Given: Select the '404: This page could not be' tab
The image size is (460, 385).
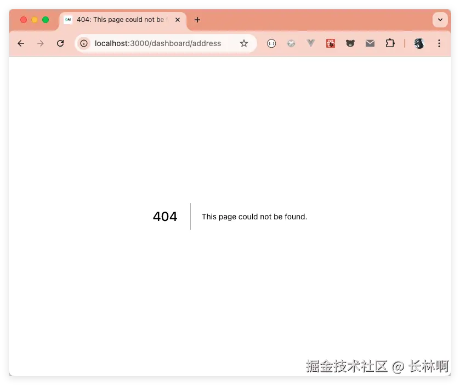Looking at the screenshot, I should click(123, 20).
